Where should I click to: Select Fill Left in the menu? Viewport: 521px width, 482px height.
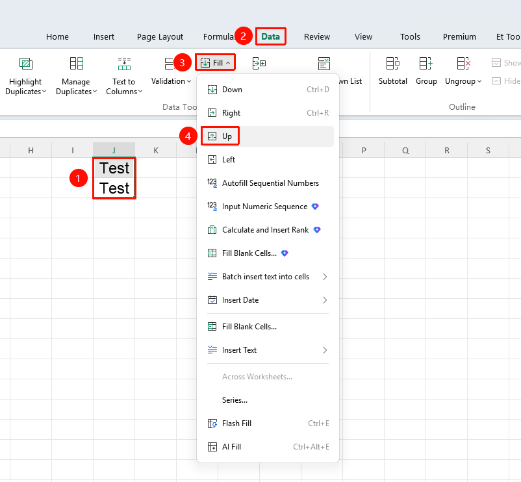(268, 160)
